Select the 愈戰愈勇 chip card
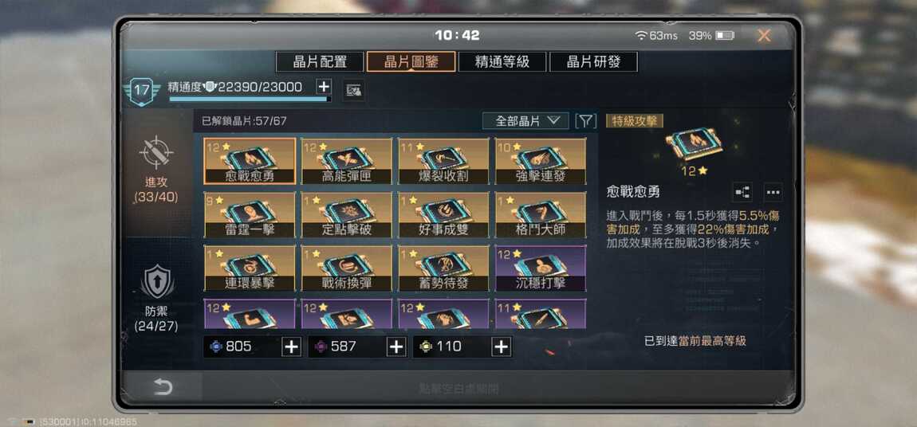This screenshot has width=917, height=427. pyautogui.click(x=250, y=161)
